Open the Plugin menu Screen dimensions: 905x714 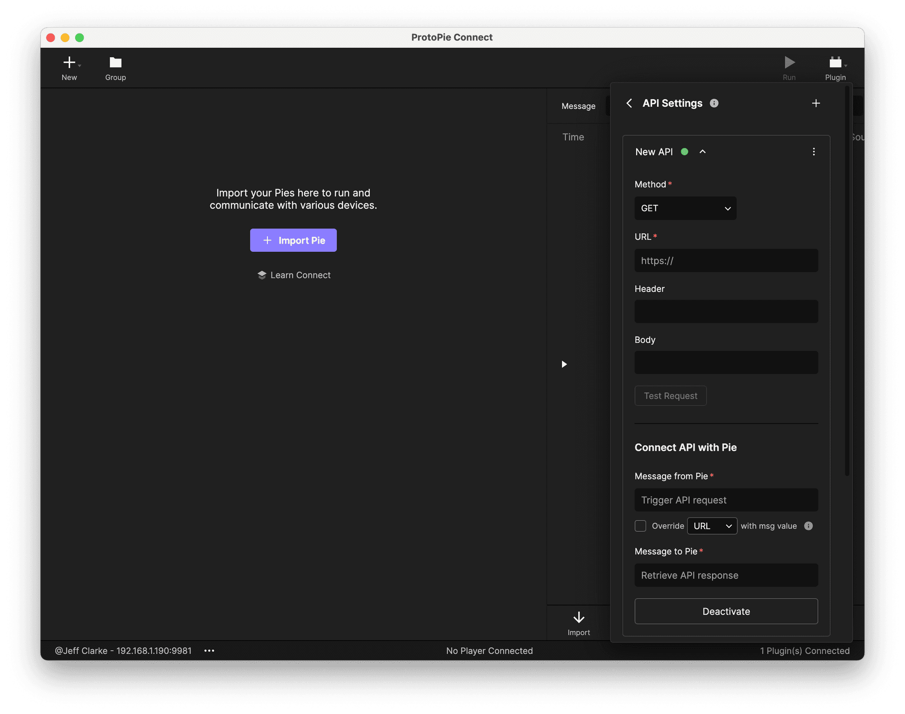pos(835,68)
